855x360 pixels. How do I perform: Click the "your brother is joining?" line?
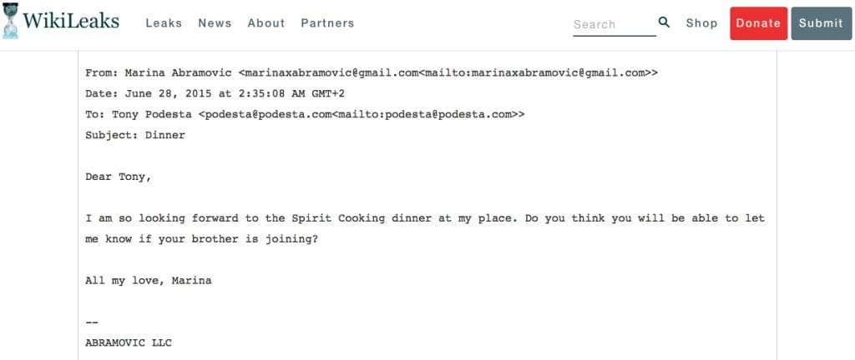coord(201,239)
